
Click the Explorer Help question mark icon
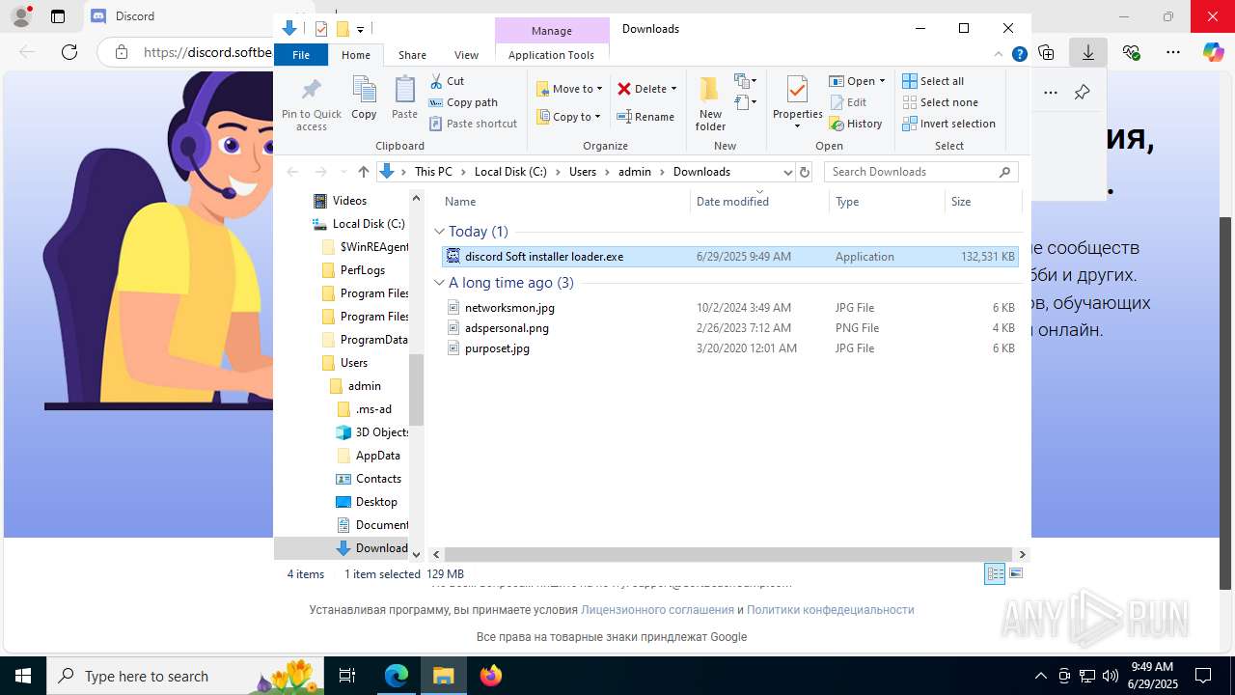pyautogui.click(x=1019, y=55)
